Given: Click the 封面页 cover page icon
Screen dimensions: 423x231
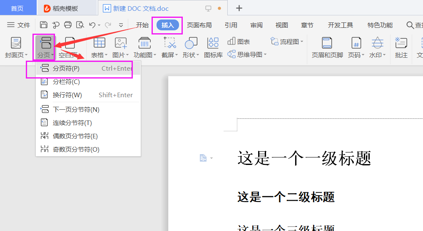Looking at the screenshot, I should click(x=16, y=43).
